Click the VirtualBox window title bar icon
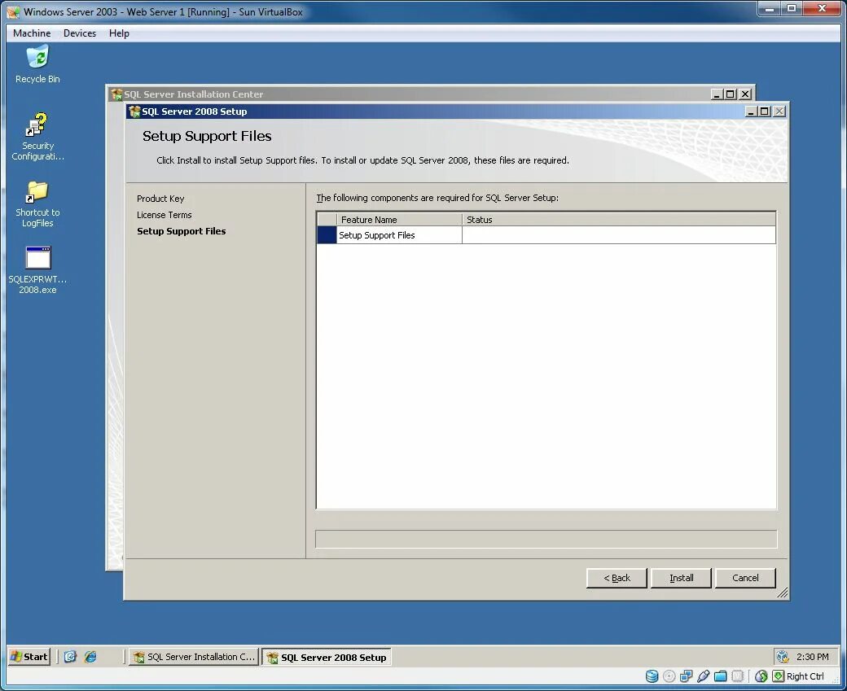 click(x=13, y=12)
